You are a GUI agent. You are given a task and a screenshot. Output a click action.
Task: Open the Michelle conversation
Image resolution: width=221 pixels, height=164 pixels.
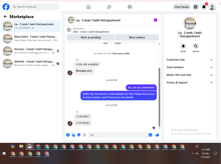[31, 63]
